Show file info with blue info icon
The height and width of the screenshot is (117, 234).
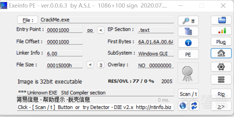click(188, 43)
